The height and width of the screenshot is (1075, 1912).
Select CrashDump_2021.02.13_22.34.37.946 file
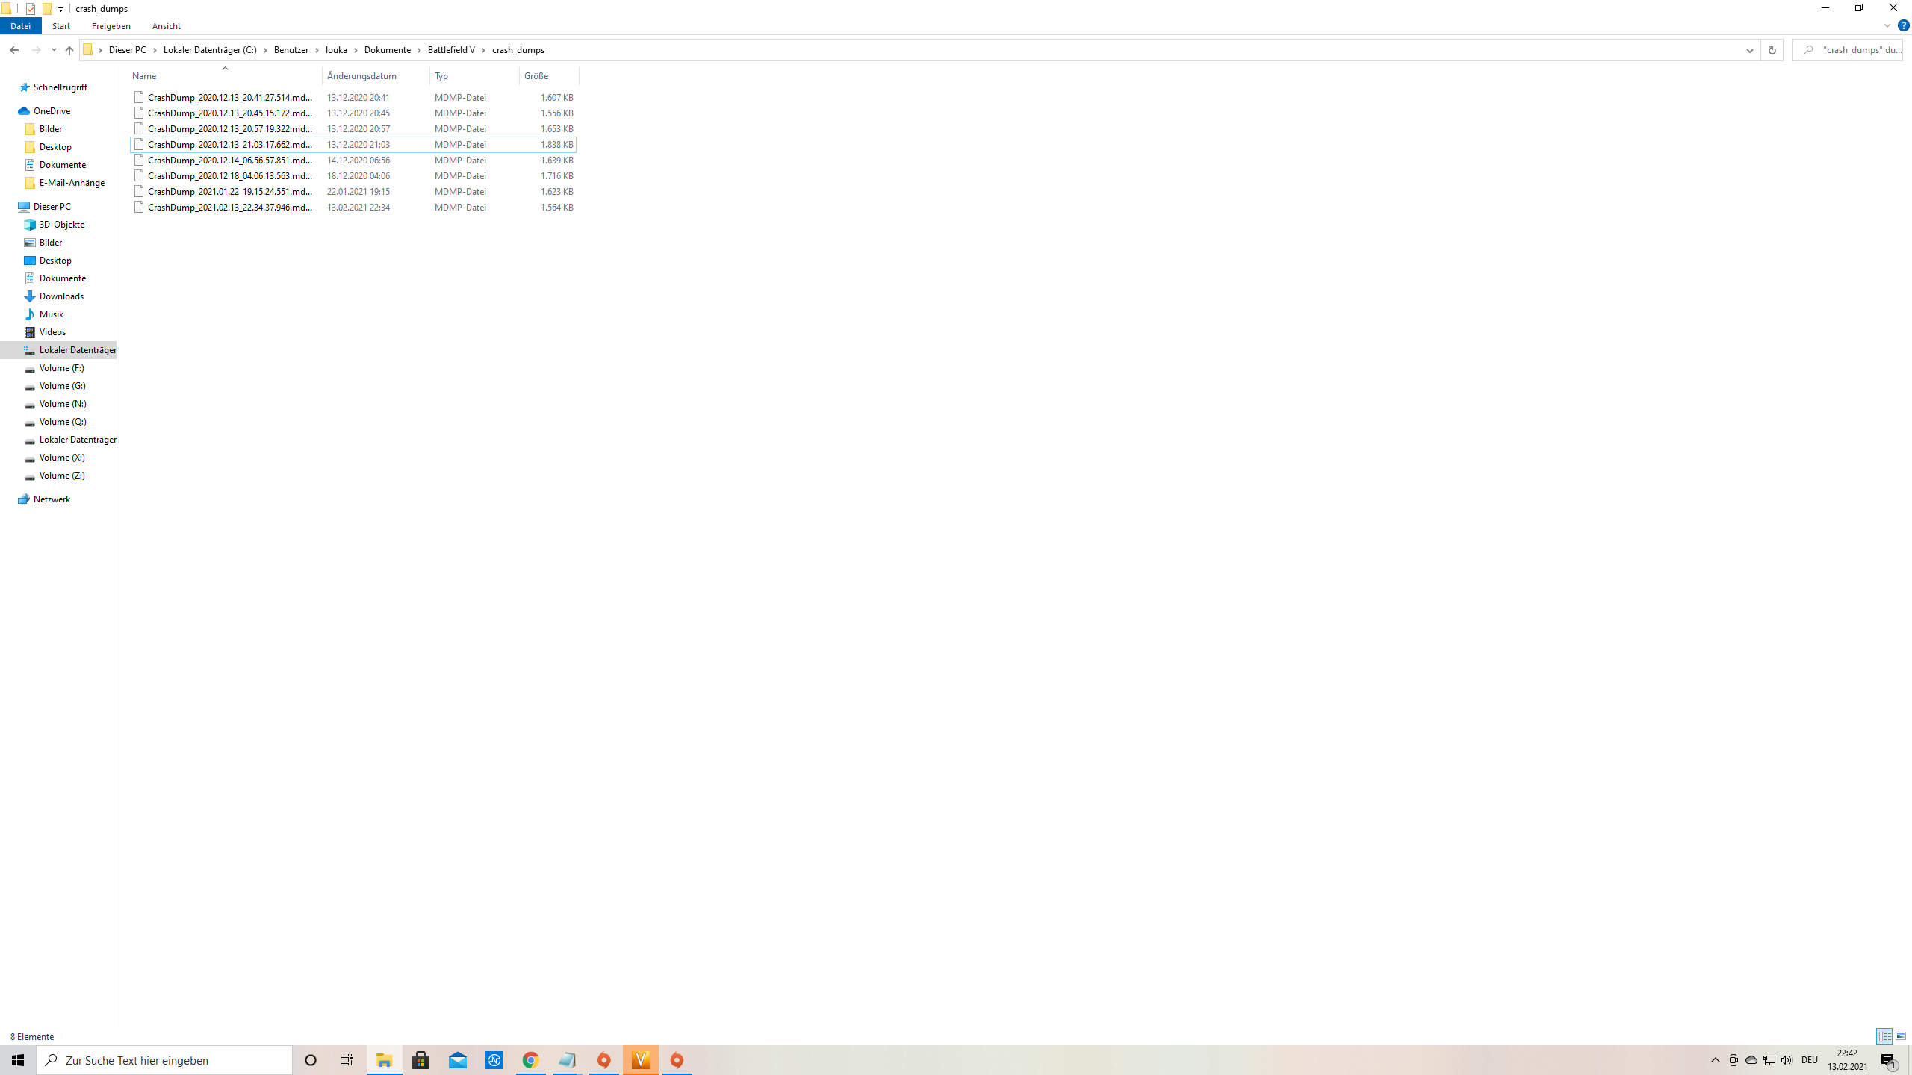click(x=229, y=208)
